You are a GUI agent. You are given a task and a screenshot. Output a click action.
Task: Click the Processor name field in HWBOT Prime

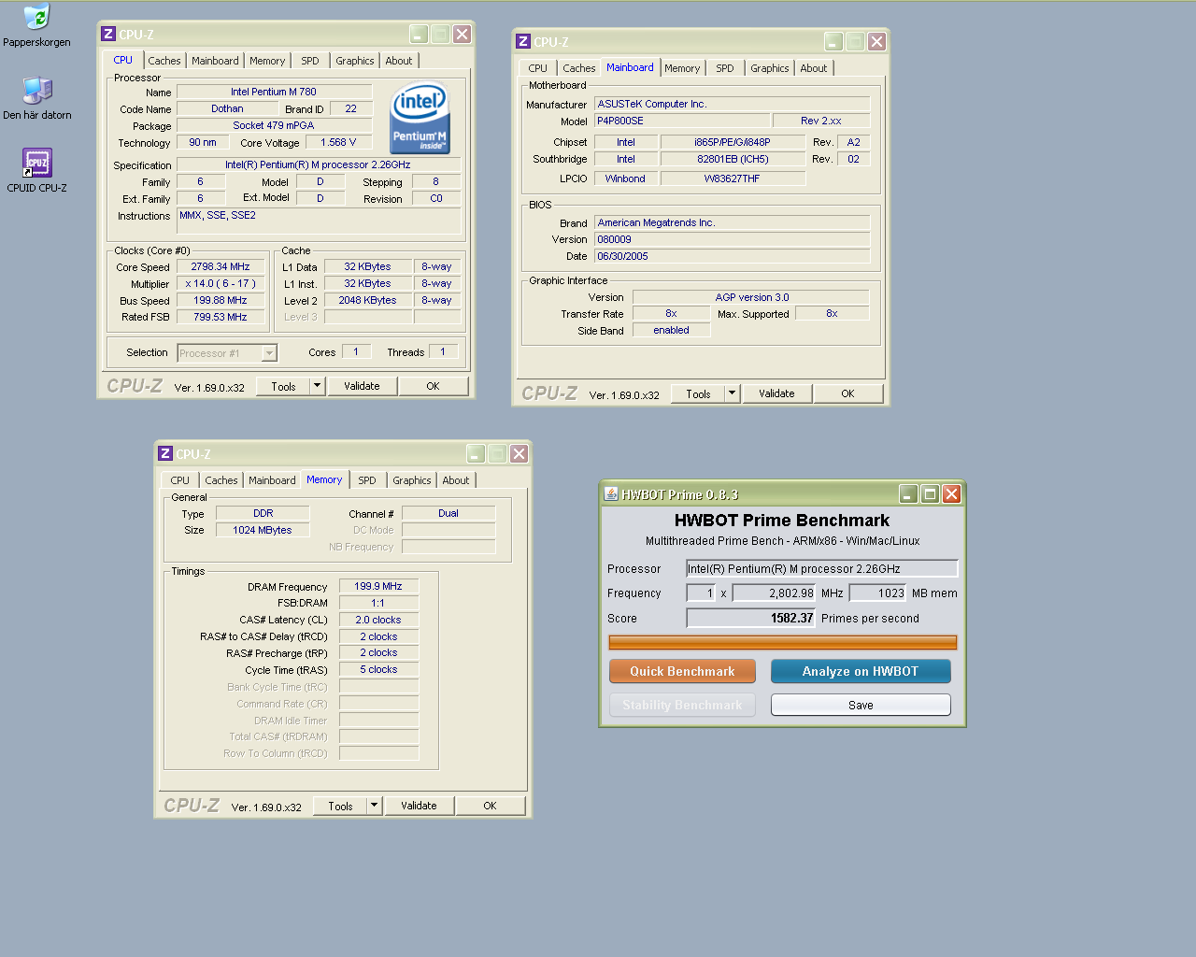coord(822,568)
